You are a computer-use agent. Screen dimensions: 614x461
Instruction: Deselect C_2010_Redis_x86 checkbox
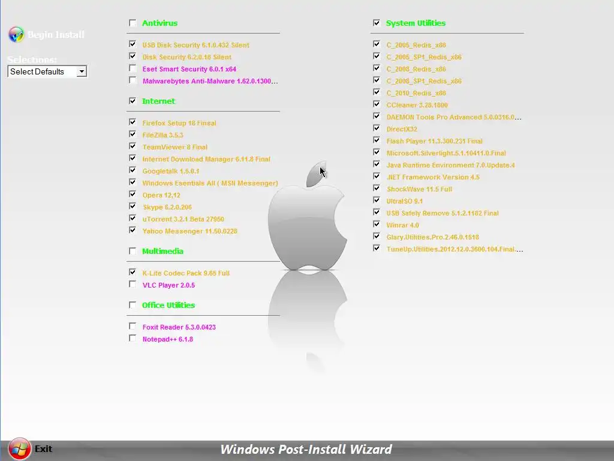click(x=377, y=92)
